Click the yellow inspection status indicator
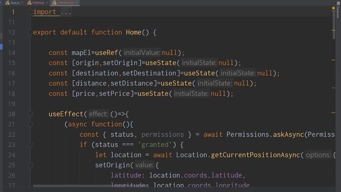341x192 pixels. pyautogui.click(x=334, y=8)
